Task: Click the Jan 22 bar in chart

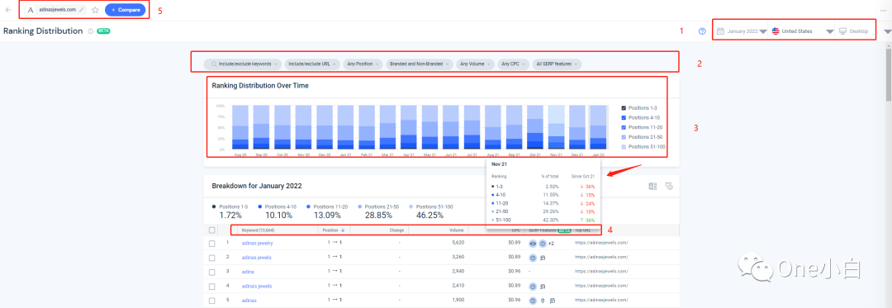Action: click(x=599, y=127)
